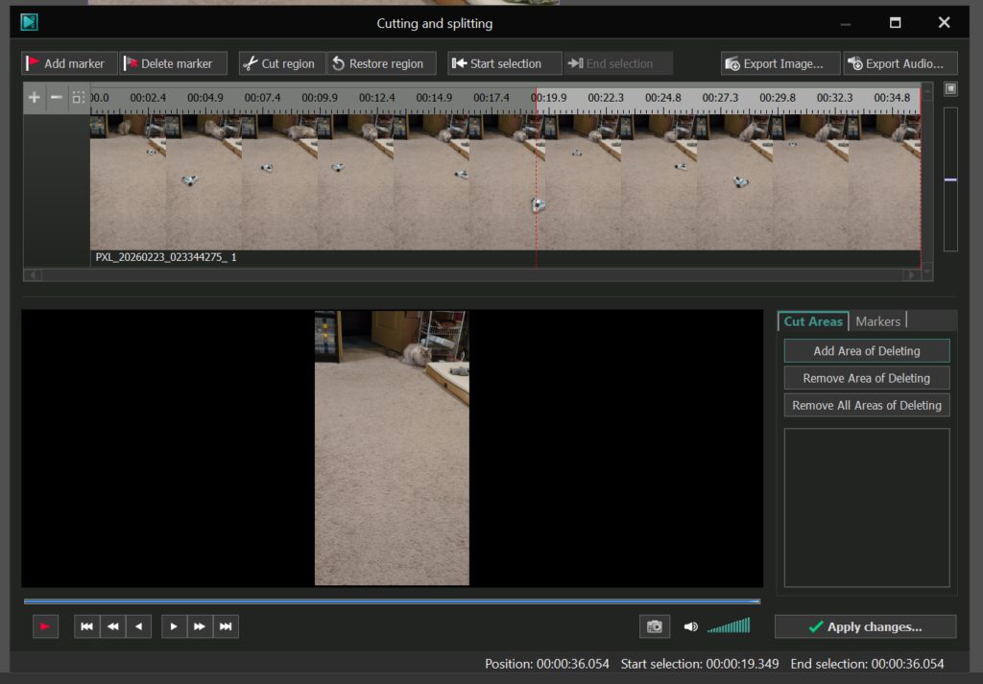Step back one frame
This screenshot has width=983, height=684.
pos(138,626)
